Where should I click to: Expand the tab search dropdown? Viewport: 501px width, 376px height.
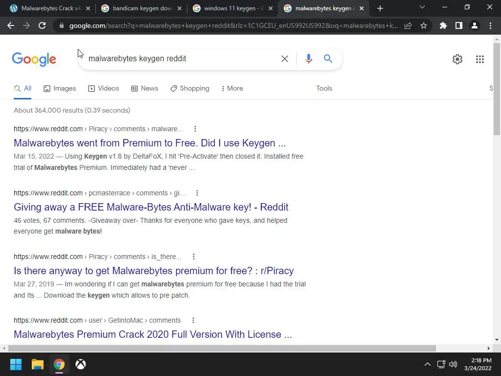pyautogui.click(x=422, y=7)
